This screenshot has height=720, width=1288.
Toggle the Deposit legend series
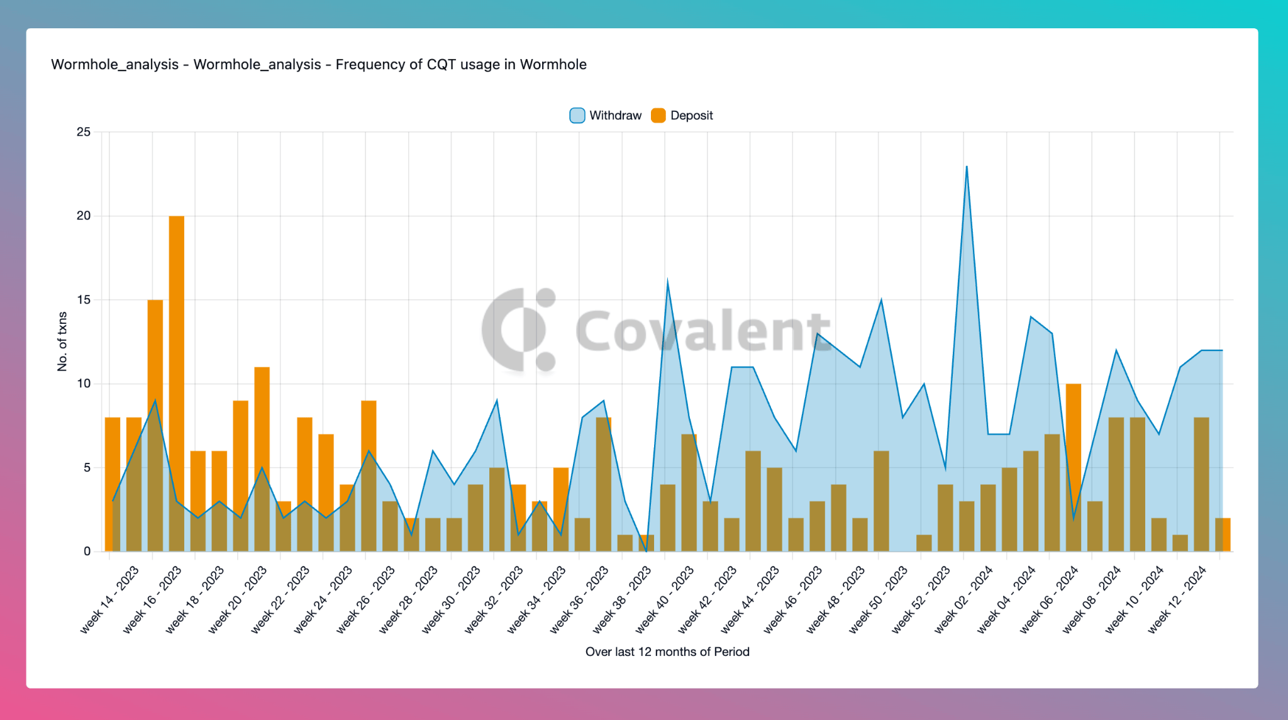pos(682,116)
